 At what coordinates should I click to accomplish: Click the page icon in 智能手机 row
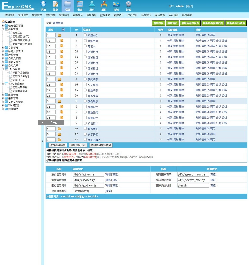[62, 40]
